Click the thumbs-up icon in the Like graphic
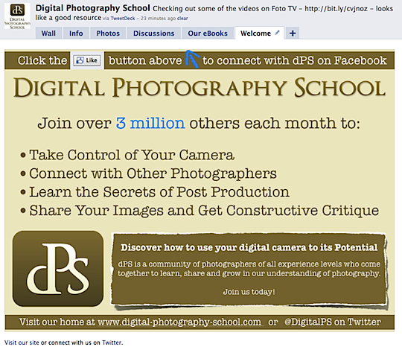This screenshot has width=402, height=347. 80,60
